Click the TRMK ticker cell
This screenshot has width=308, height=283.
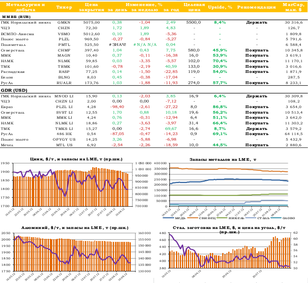(x=64, y=66)
